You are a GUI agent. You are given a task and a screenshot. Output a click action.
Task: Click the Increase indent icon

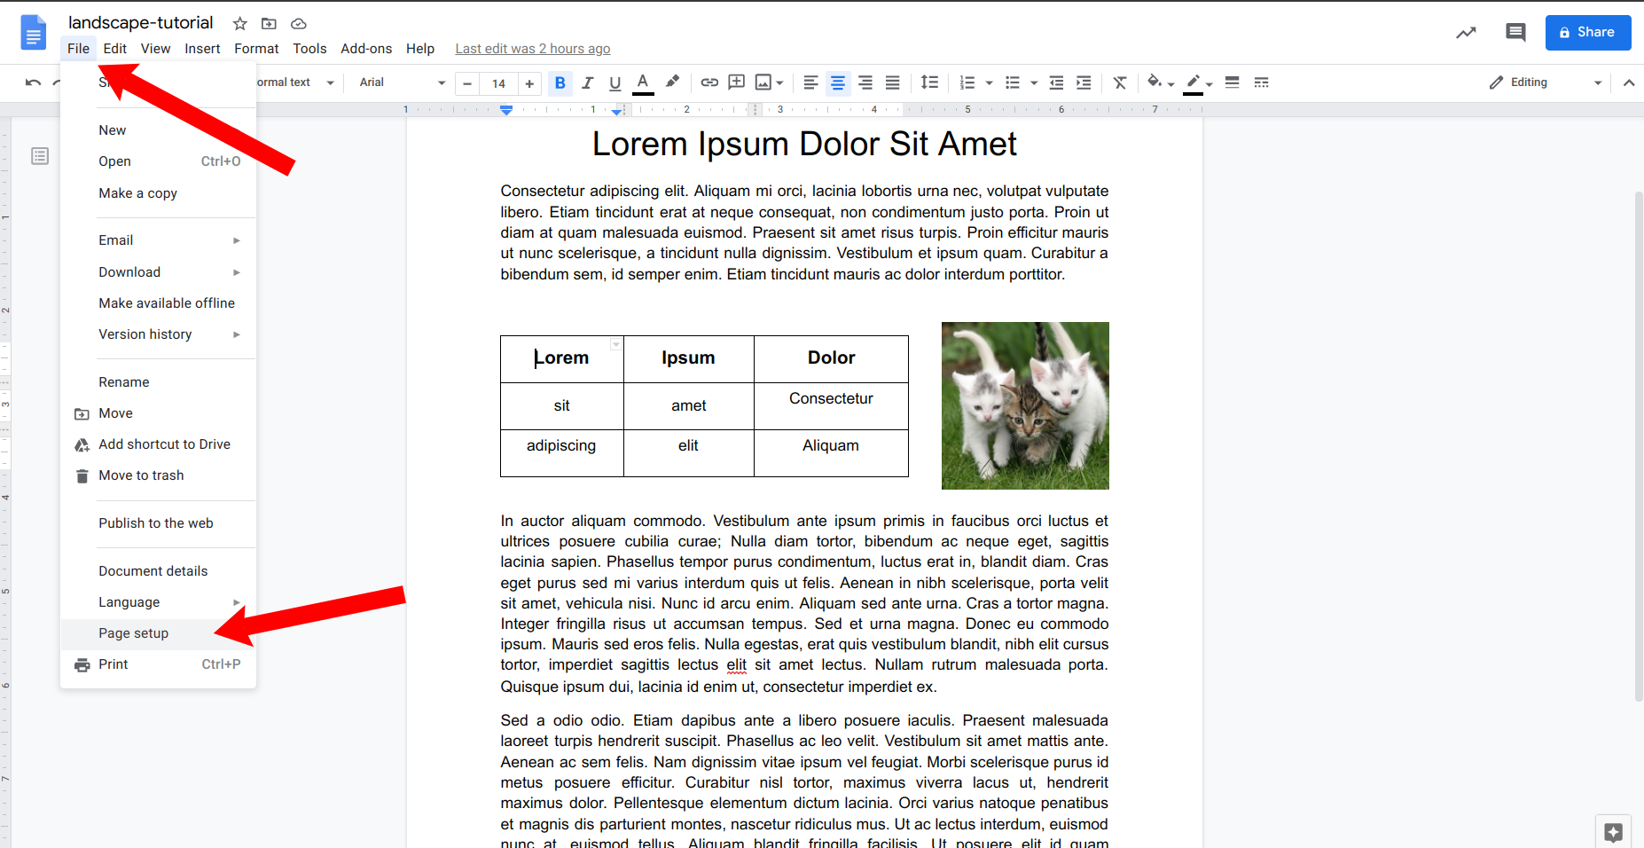pyautogui.click(x=1084, y=82)
